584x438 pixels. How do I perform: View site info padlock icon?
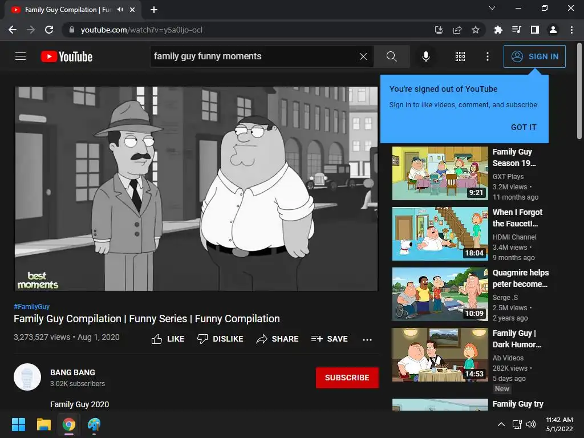(x=72, y=30)
